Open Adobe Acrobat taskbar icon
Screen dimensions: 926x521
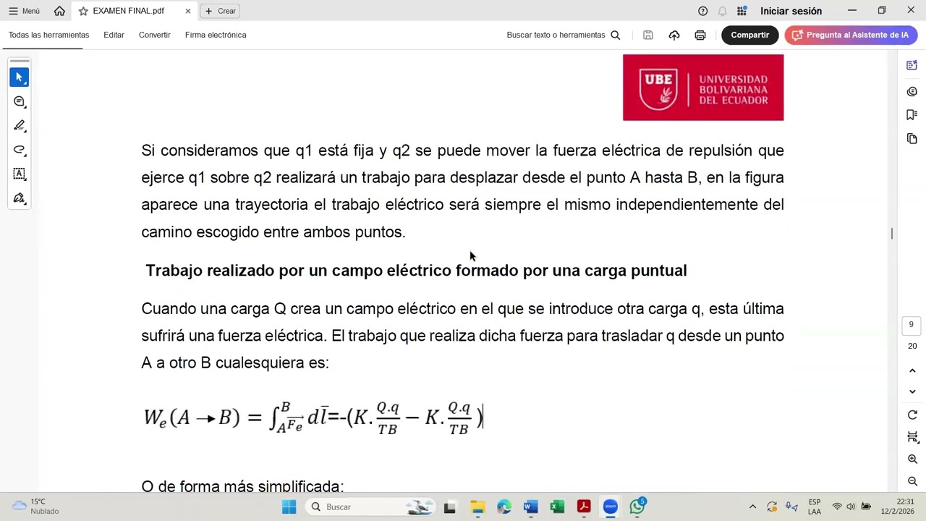(584, 507)
